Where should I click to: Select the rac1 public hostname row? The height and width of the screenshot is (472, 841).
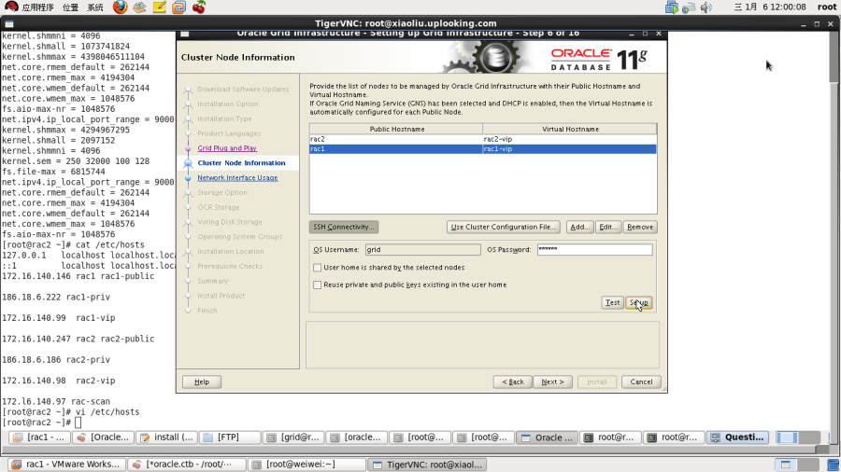(x=396, y=149)
